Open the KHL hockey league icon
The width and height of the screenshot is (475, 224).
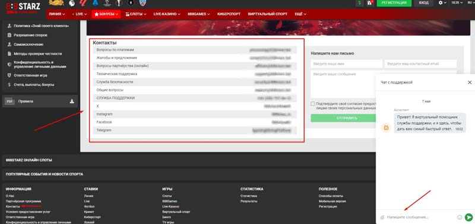142,3
